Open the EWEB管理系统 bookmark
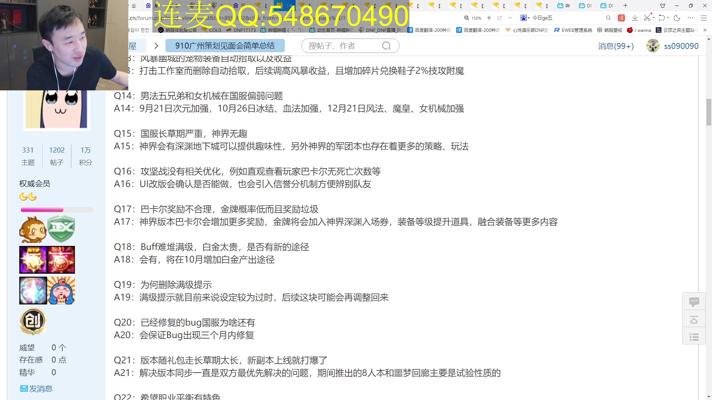This screenshot has height=400, width=712. 573,30
